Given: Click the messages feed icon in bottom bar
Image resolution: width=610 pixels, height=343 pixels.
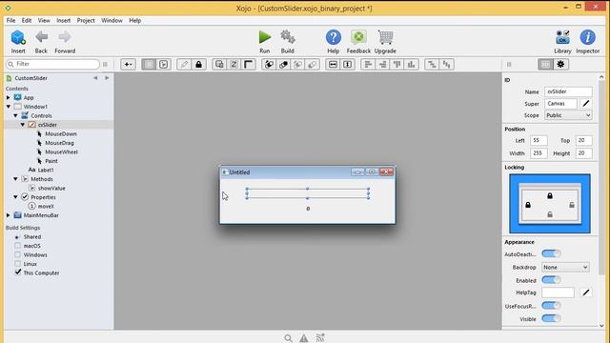Looking at the screenshot, I should 320,338.
